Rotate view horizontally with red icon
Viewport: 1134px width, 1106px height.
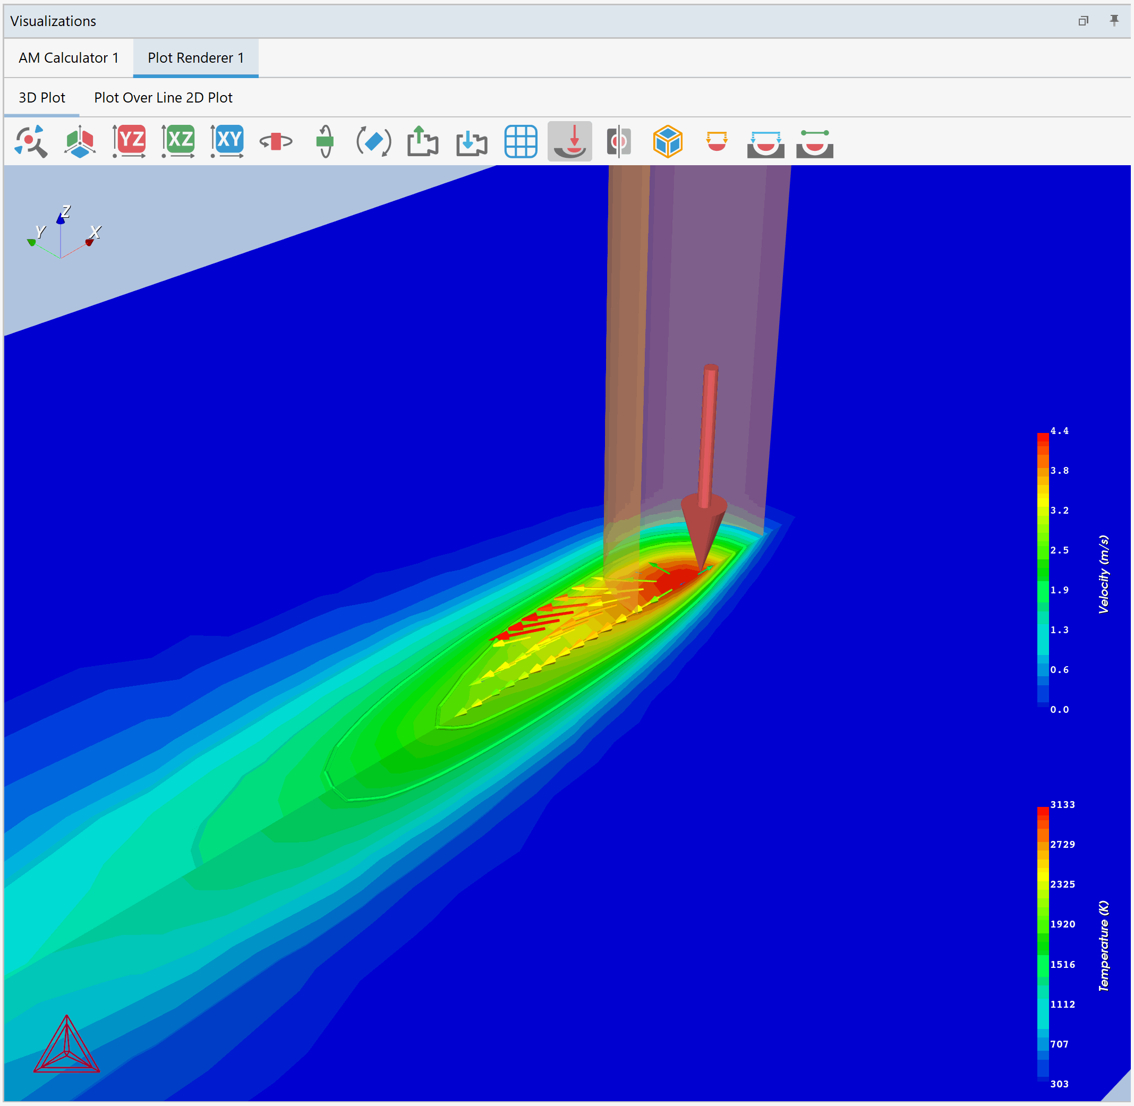(275, 141)
